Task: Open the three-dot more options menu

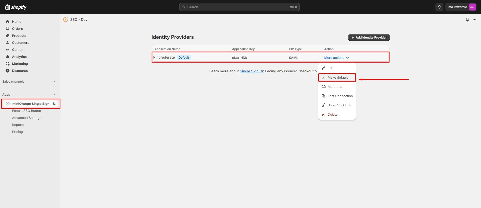Action: click(x=474, y=20)
